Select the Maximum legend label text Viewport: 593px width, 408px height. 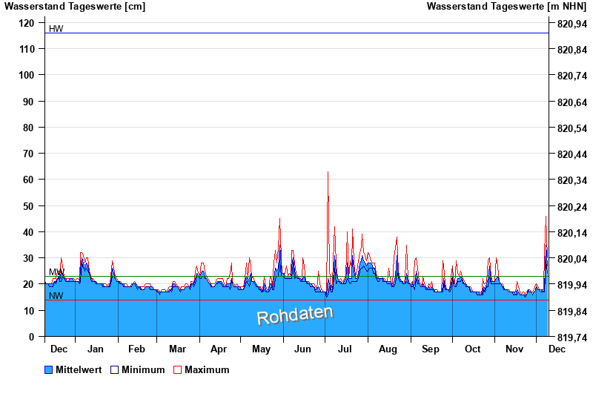click(207, 369)
